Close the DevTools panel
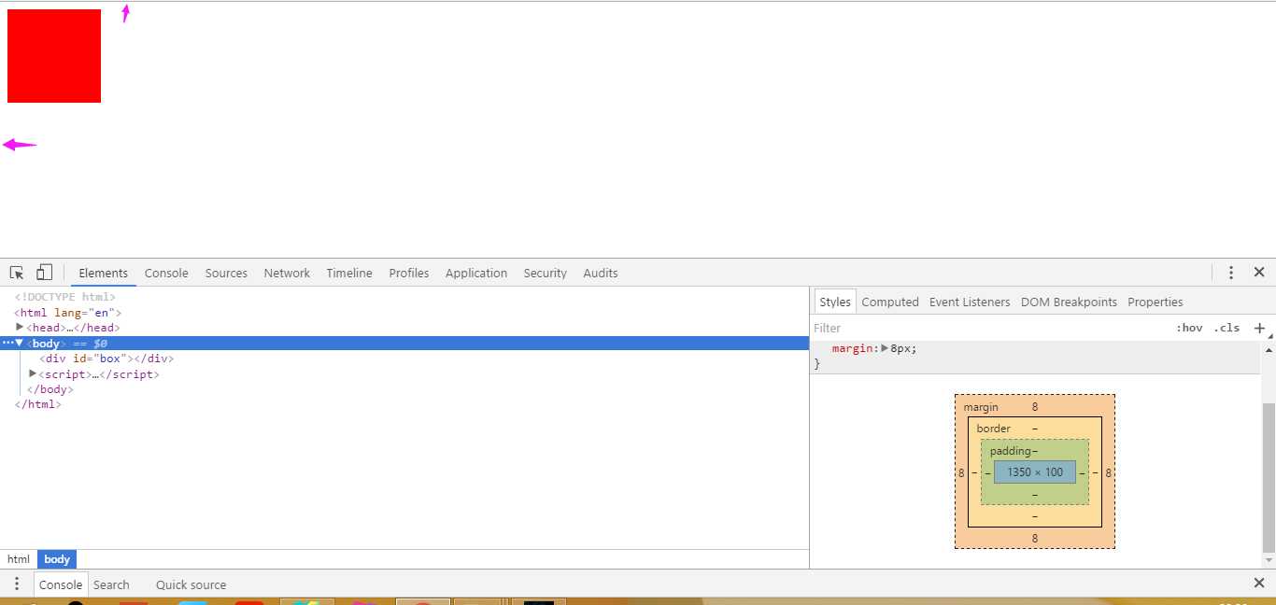This screenshot has height=605, width=1276. (x=1259, y=273)
